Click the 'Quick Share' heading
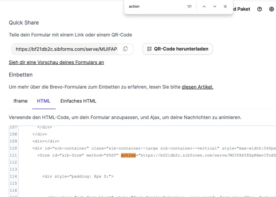276x197 pixels. coord(24,23)
